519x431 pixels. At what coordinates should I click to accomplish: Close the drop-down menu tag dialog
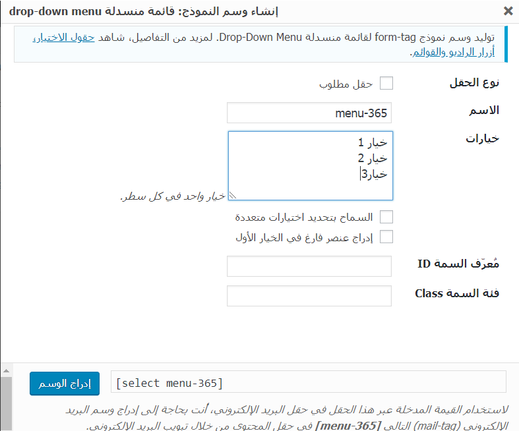tap(508, 11)
